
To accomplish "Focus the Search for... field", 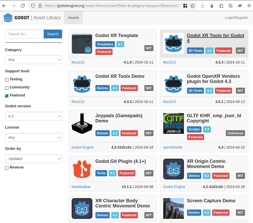I will [25, 34].
